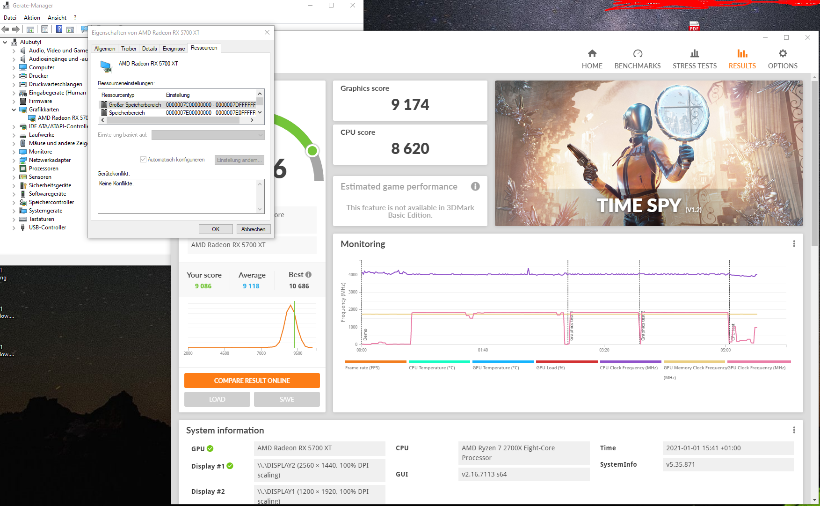
Task: Click the Drucker printer icon in device tree
Action: coord(23,76)
